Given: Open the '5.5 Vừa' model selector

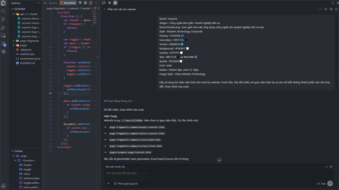Looking at the screenshot, I should pos(321,184).
